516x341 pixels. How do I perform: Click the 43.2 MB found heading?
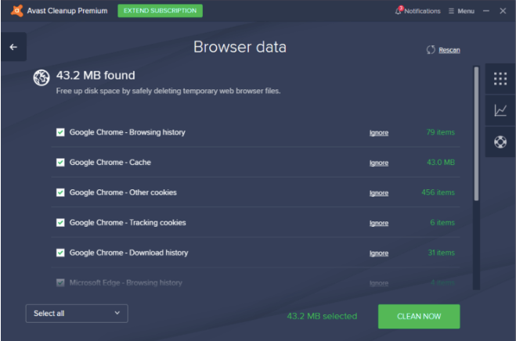click(x=96, y=75)
